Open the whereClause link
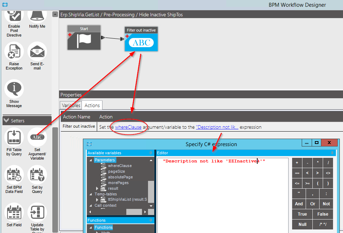The width and height of the screenshot is (343, 233). click(128, 127)
